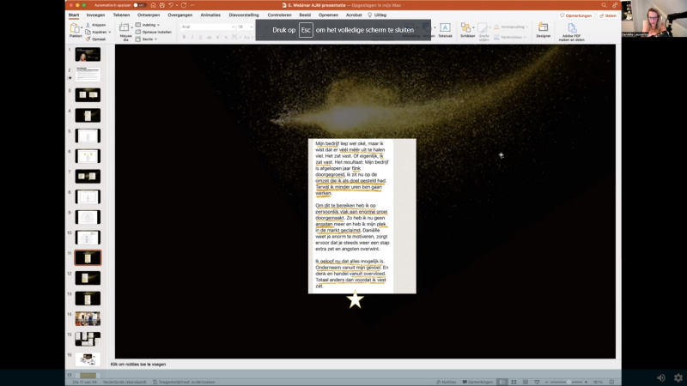Toggle the Notities pane in status bar

point(446,382)
